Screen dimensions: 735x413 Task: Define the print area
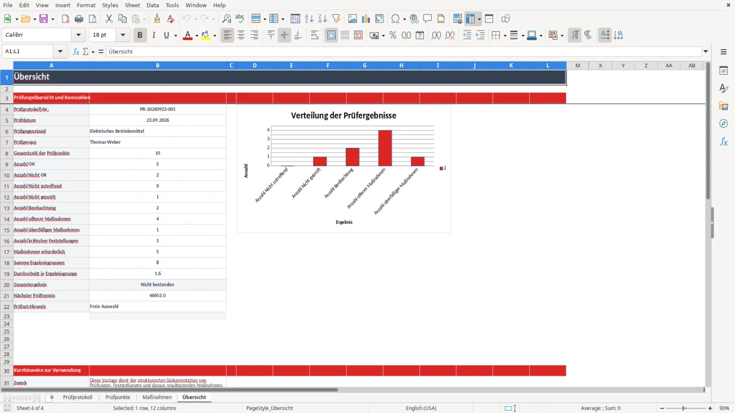click(458, 19)
